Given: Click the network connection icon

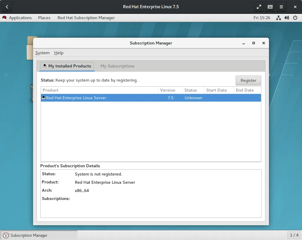Looking at the screenshot, I should click(278, 18).
